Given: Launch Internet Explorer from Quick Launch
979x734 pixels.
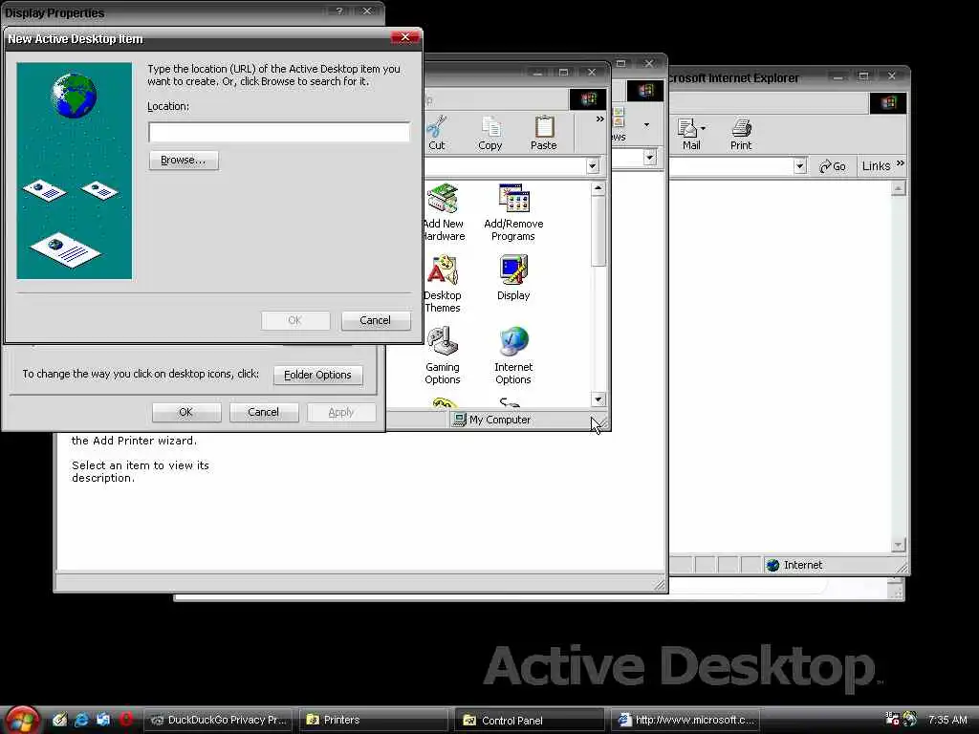Looking at the screenshot, I should click(81, 720).
